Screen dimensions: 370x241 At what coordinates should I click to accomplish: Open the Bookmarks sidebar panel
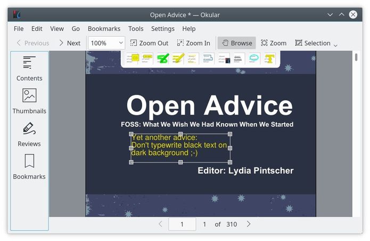29,167
